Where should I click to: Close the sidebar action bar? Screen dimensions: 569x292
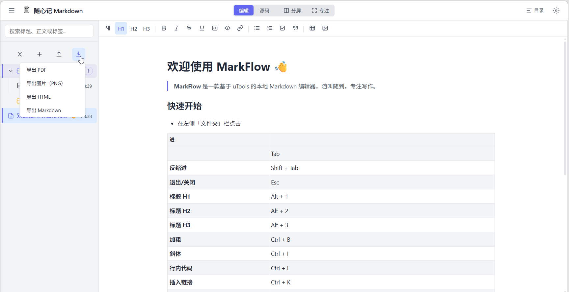coord(20,54)
